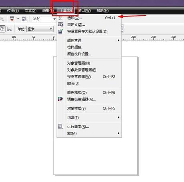
Task: Click the welcome screen icon in toolbar
Action: click(24, 19)
